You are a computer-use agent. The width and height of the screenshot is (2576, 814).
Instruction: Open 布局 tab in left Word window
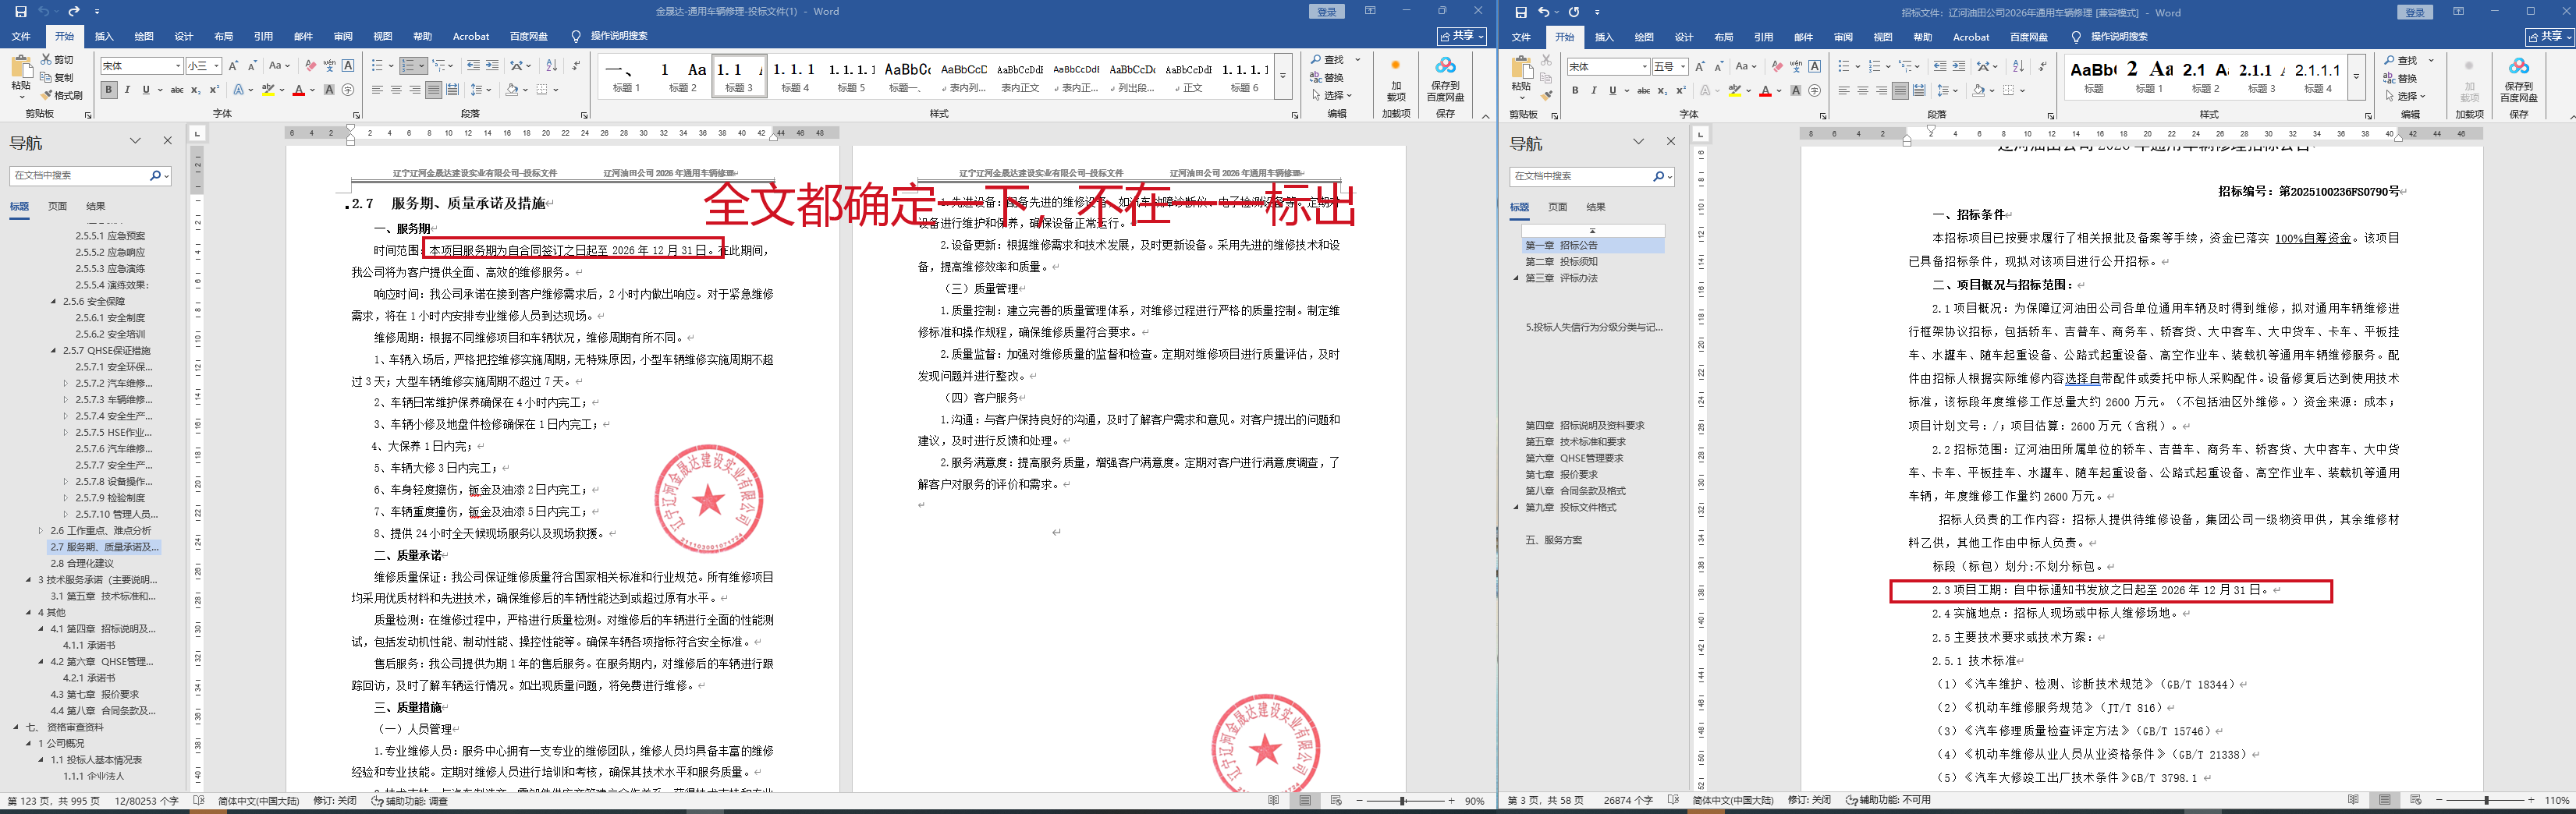(223, 36)
